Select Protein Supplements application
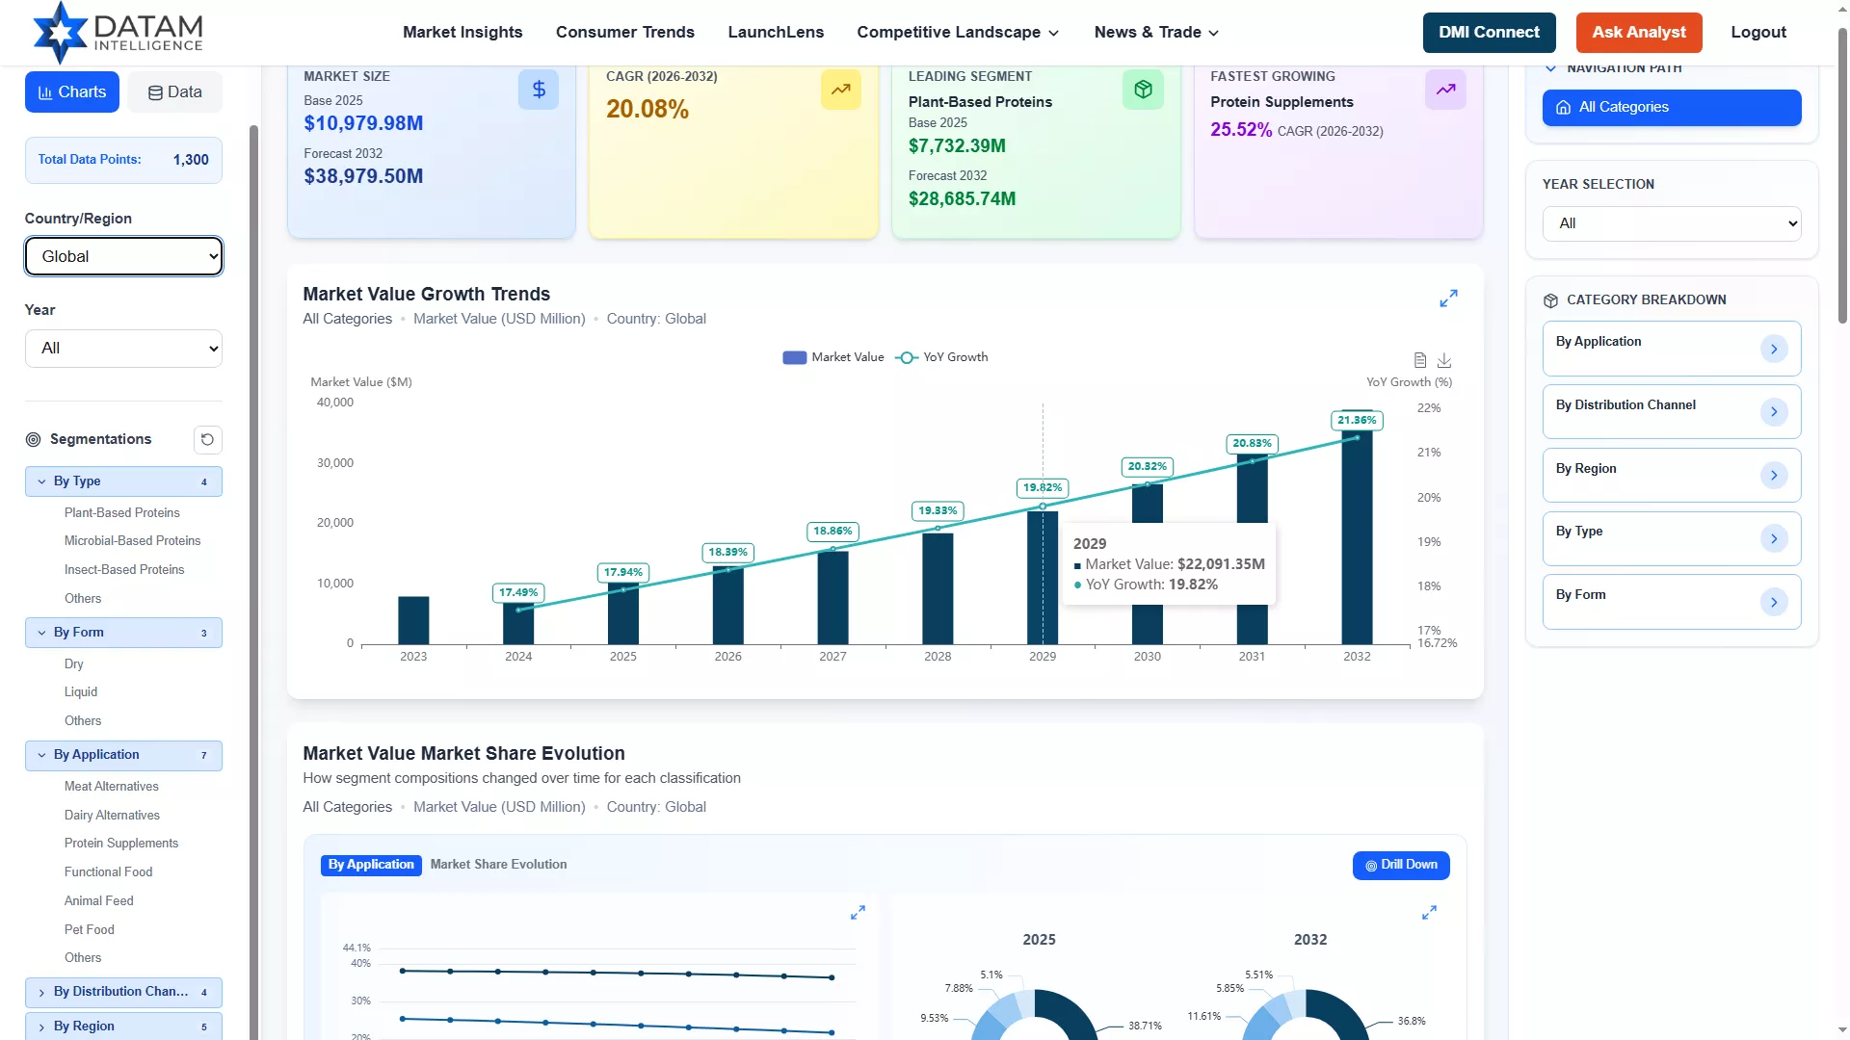 click(x=121, y=844)
